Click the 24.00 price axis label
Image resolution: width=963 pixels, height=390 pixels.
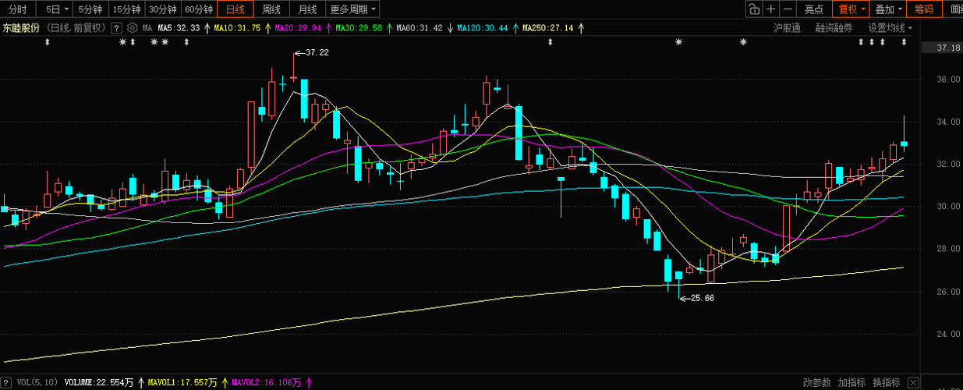[948, 334]
